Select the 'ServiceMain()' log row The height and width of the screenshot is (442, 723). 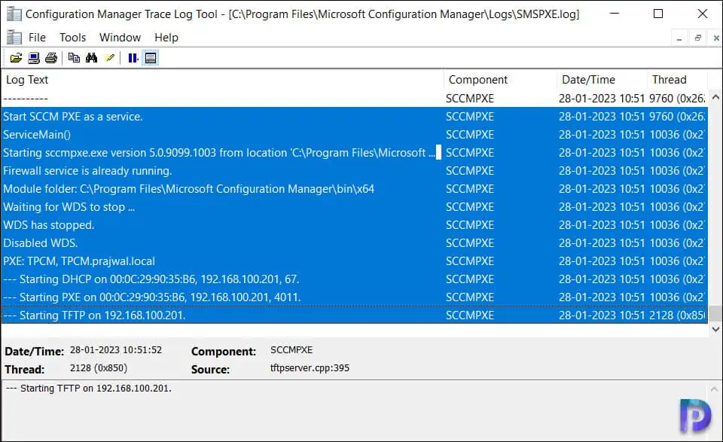click(x=354, y=135)
